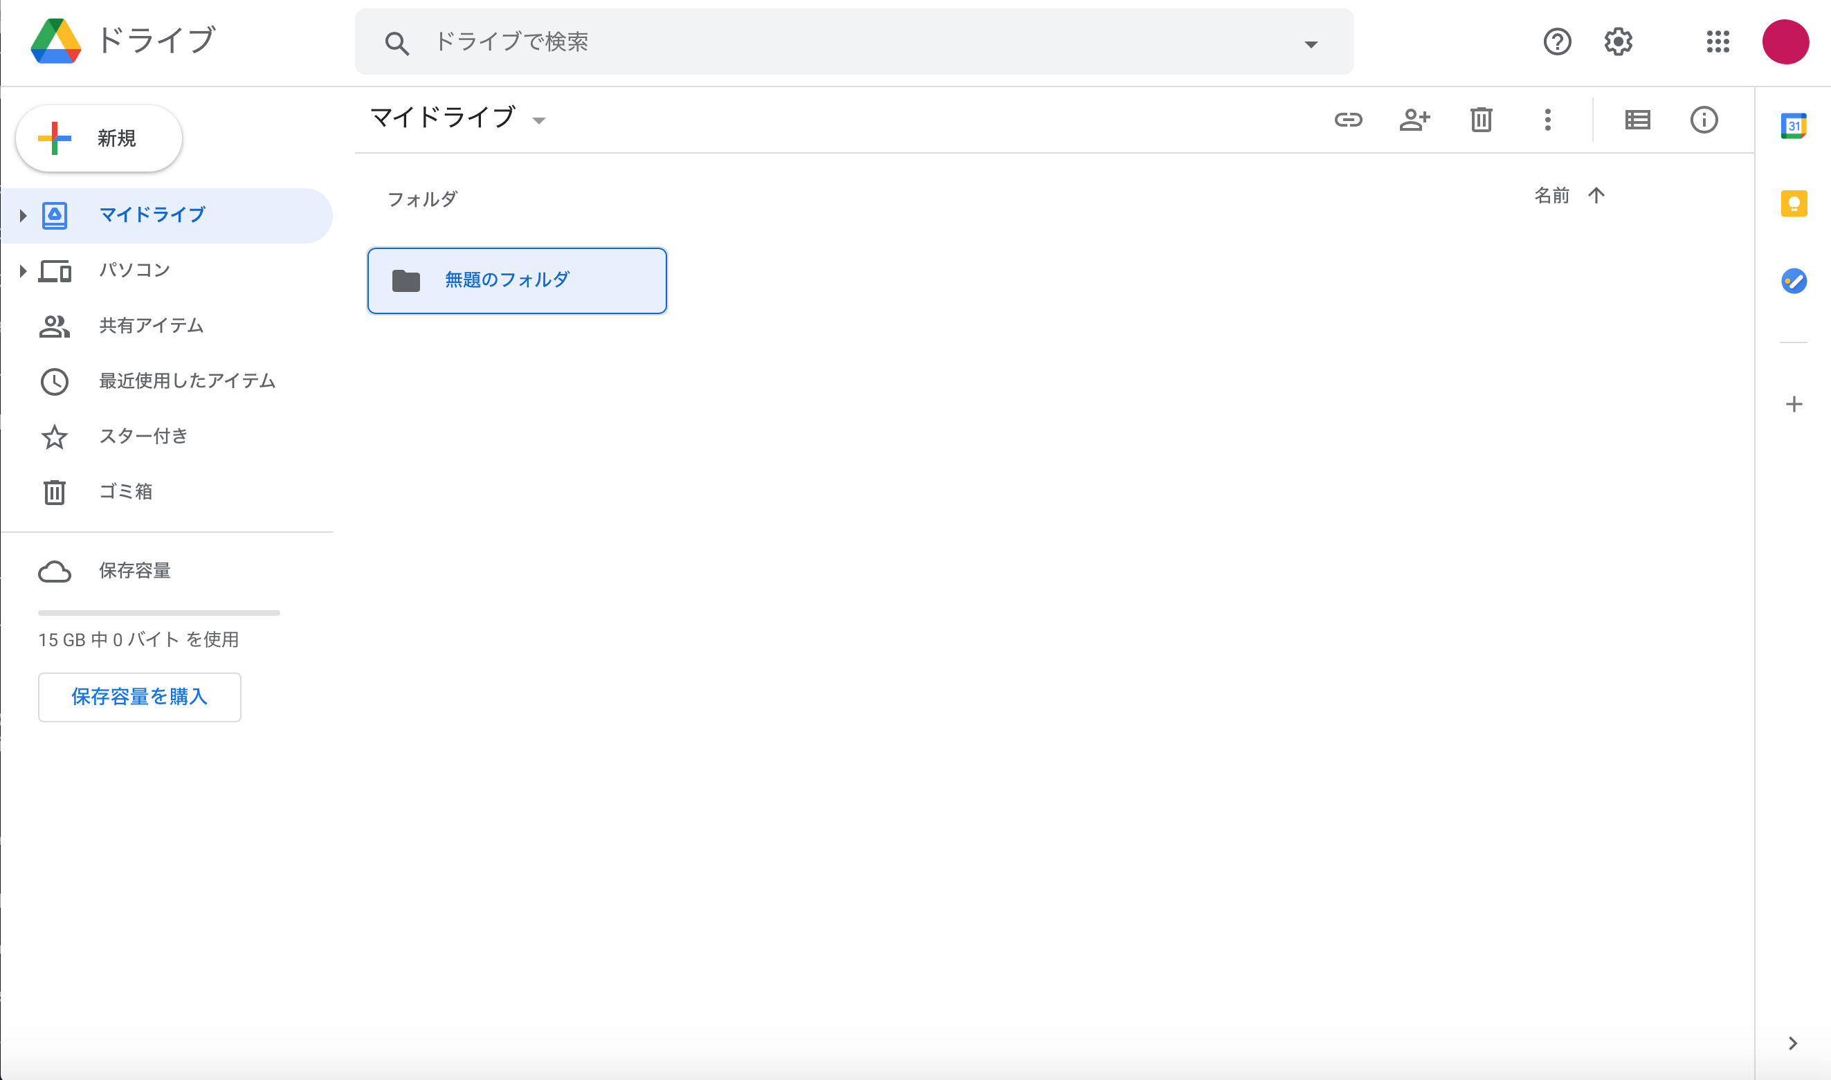
Task: Open Google Calendar side panel icon
Action: pos(1793,126)
